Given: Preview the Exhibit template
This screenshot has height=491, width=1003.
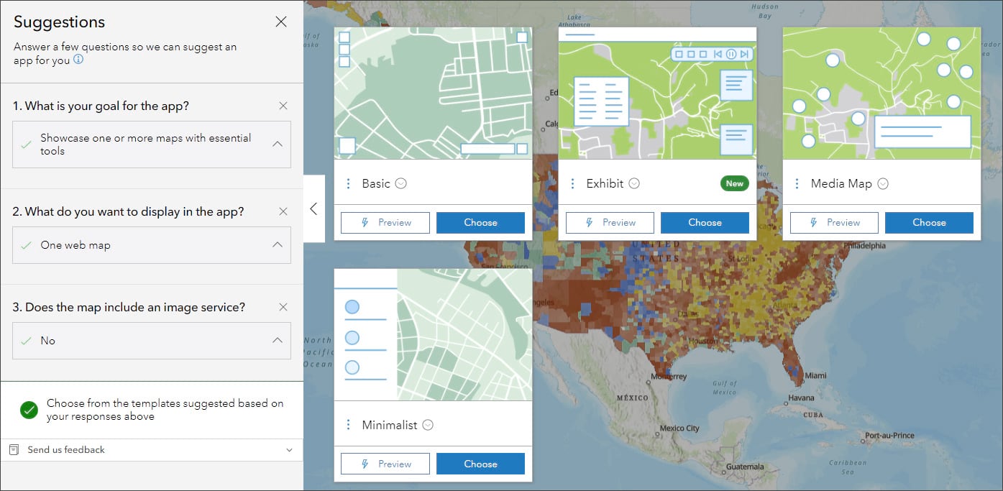Looking at the screenshot, I should (610, 223).
